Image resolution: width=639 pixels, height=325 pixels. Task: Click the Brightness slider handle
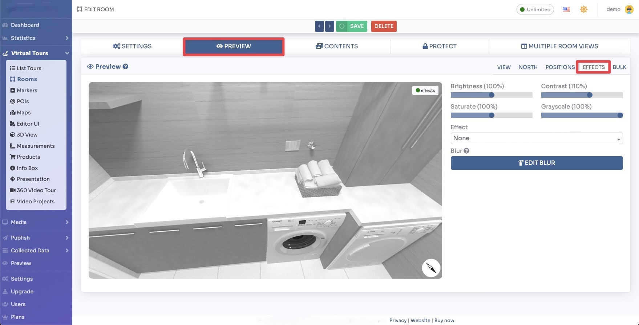click(492, 95)
